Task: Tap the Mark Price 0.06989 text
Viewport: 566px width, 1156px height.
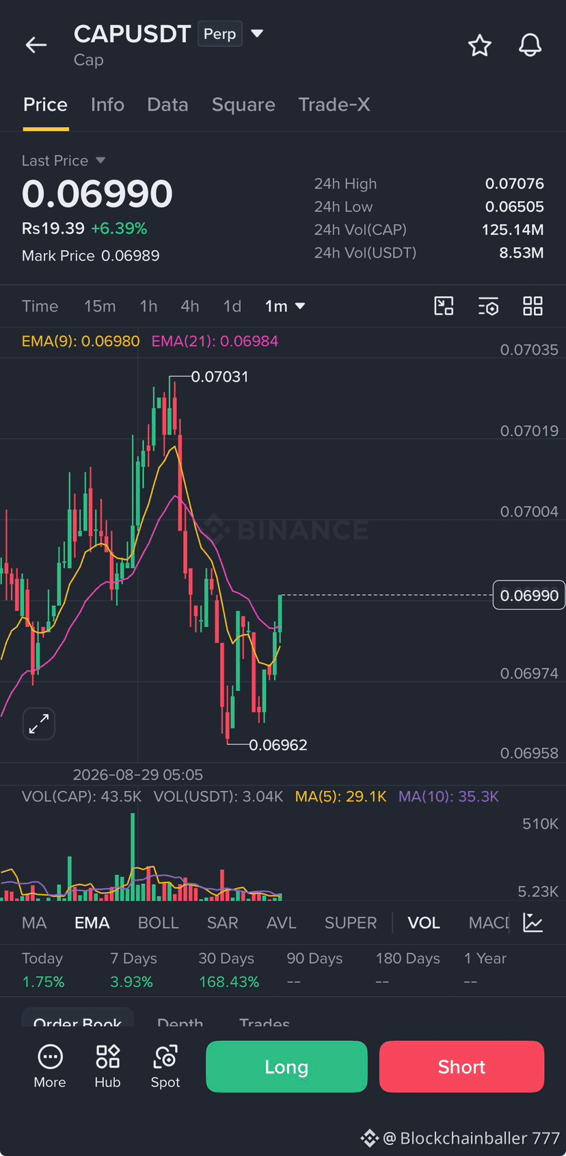Action: click(91, 256)
